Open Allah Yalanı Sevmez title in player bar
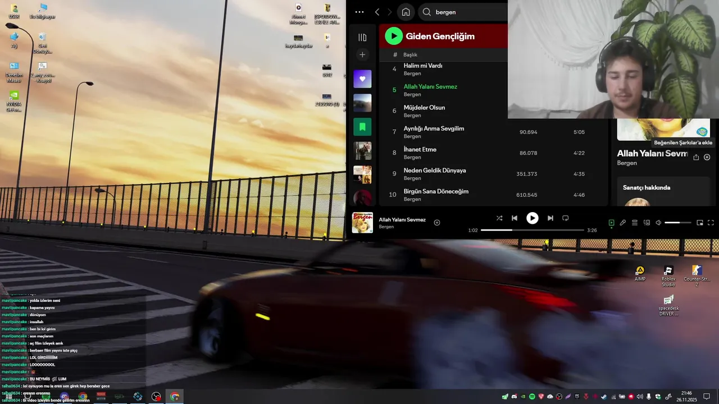719x404 pixels. tap(402, 219)
